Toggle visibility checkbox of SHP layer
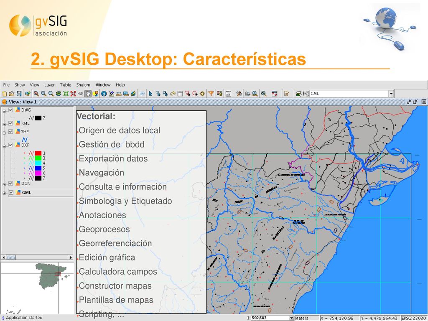 [x=10, y=131]
